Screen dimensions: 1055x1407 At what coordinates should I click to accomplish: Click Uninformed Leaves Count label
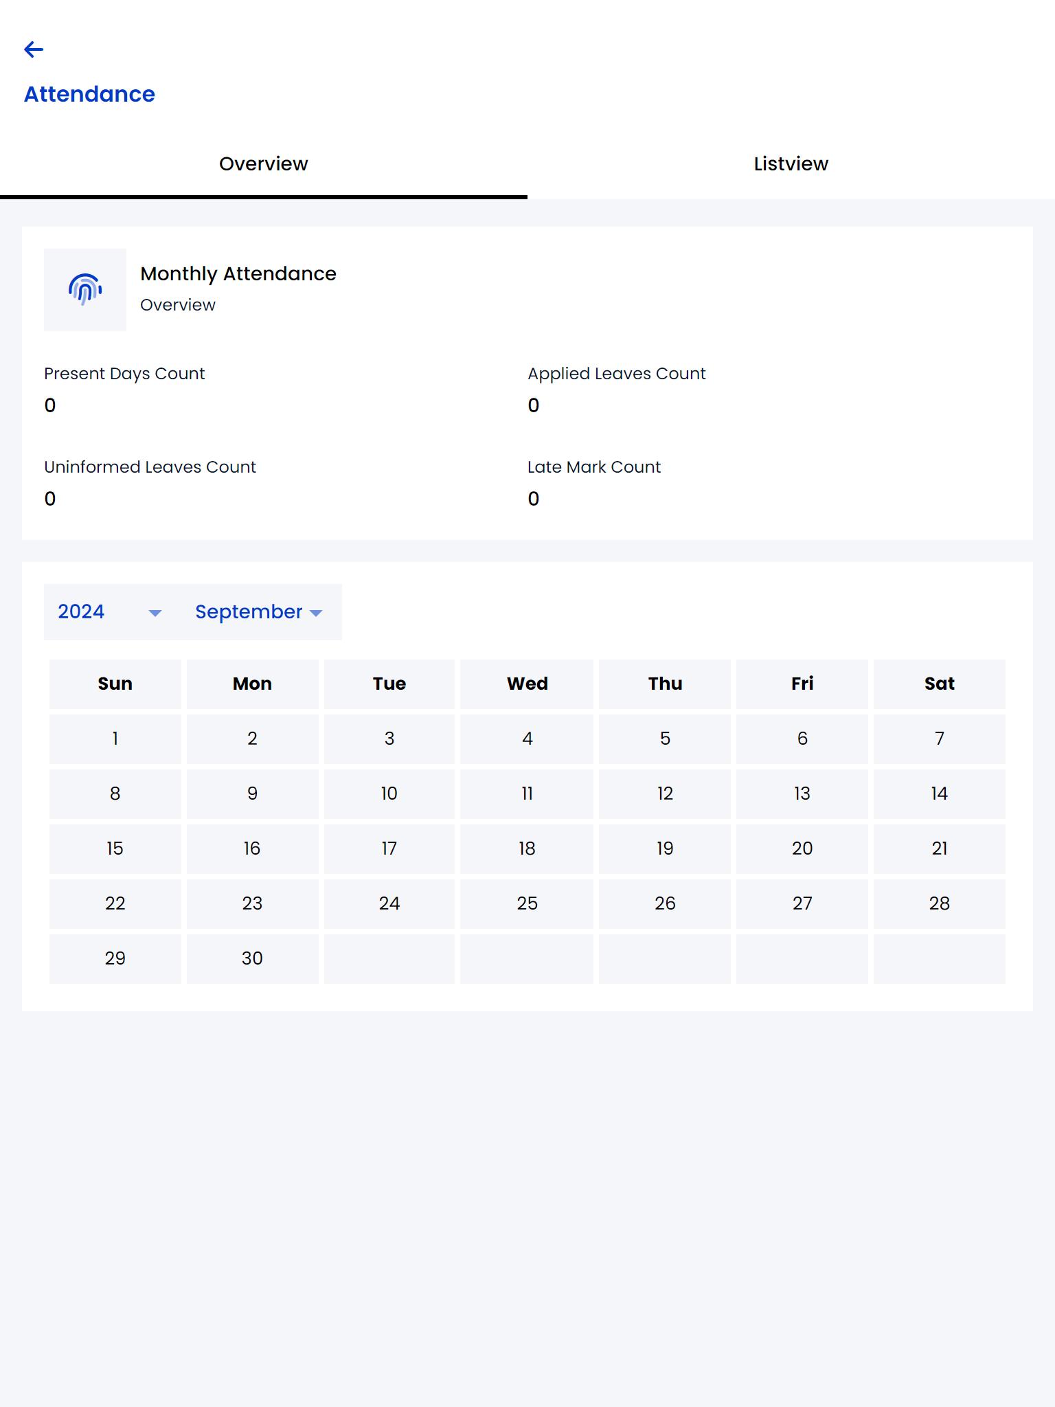150,467
